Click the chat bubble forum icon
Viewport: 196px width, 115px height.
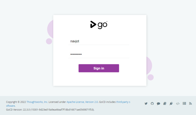point(158,103)
